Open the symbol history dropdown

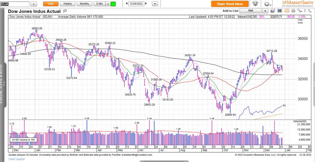coord(34,4)
